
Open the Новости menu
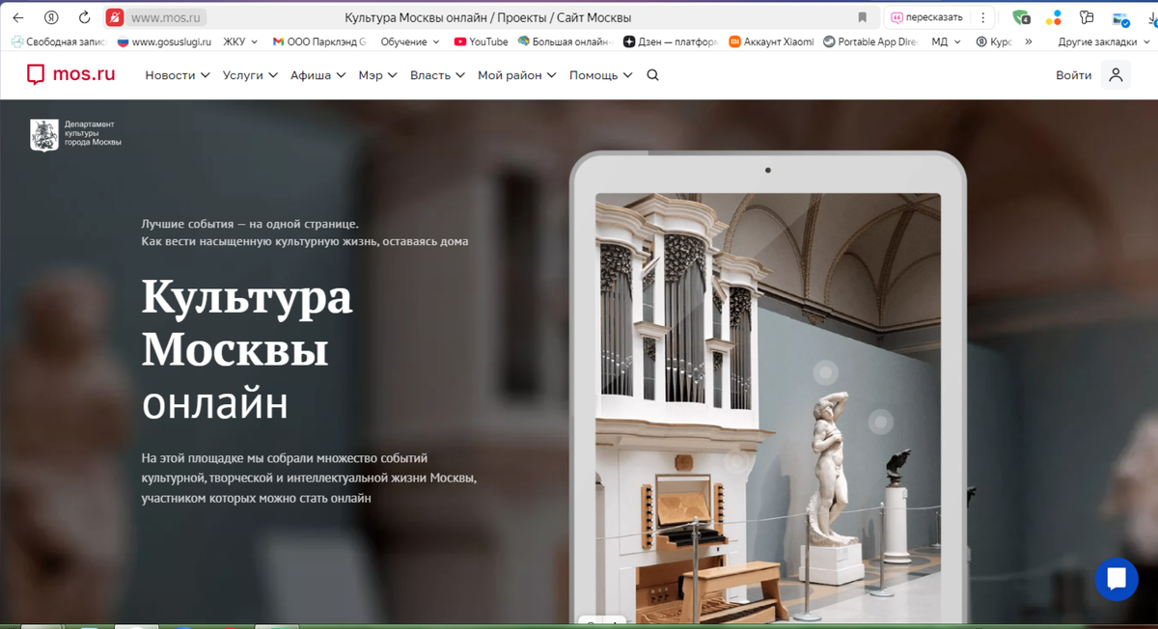[178, 75]
